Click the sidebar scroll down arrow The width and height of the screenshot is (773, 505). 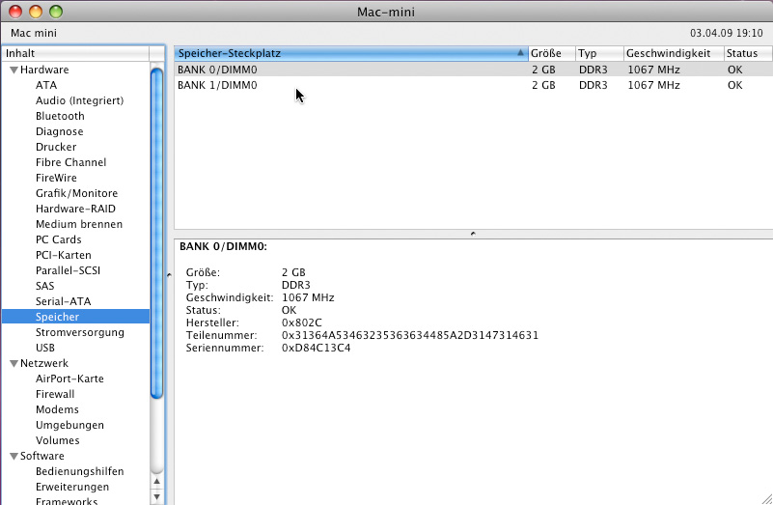[156, 496]
